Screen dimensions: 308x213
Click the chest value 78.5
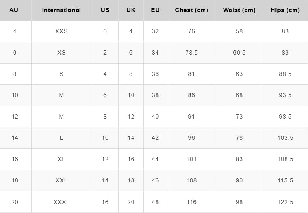coord(192,53)
